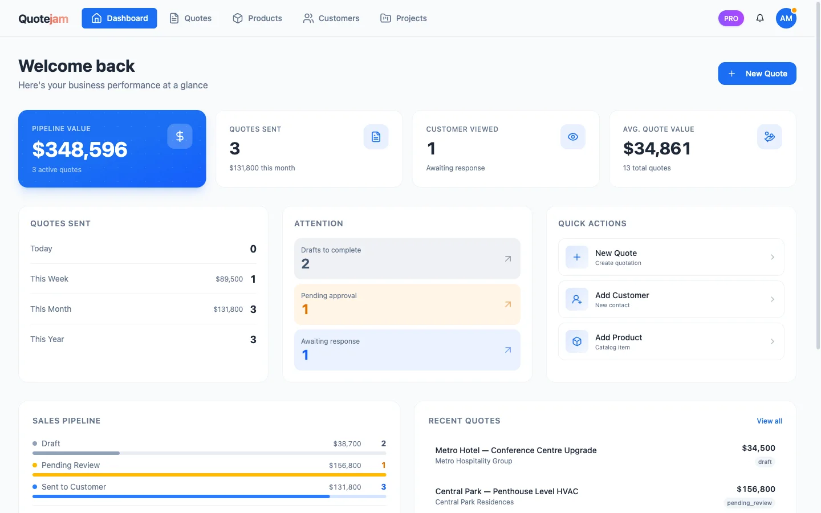Expand the Add Product quick action chevron
The image size is (821, 513).
point(773,341)
